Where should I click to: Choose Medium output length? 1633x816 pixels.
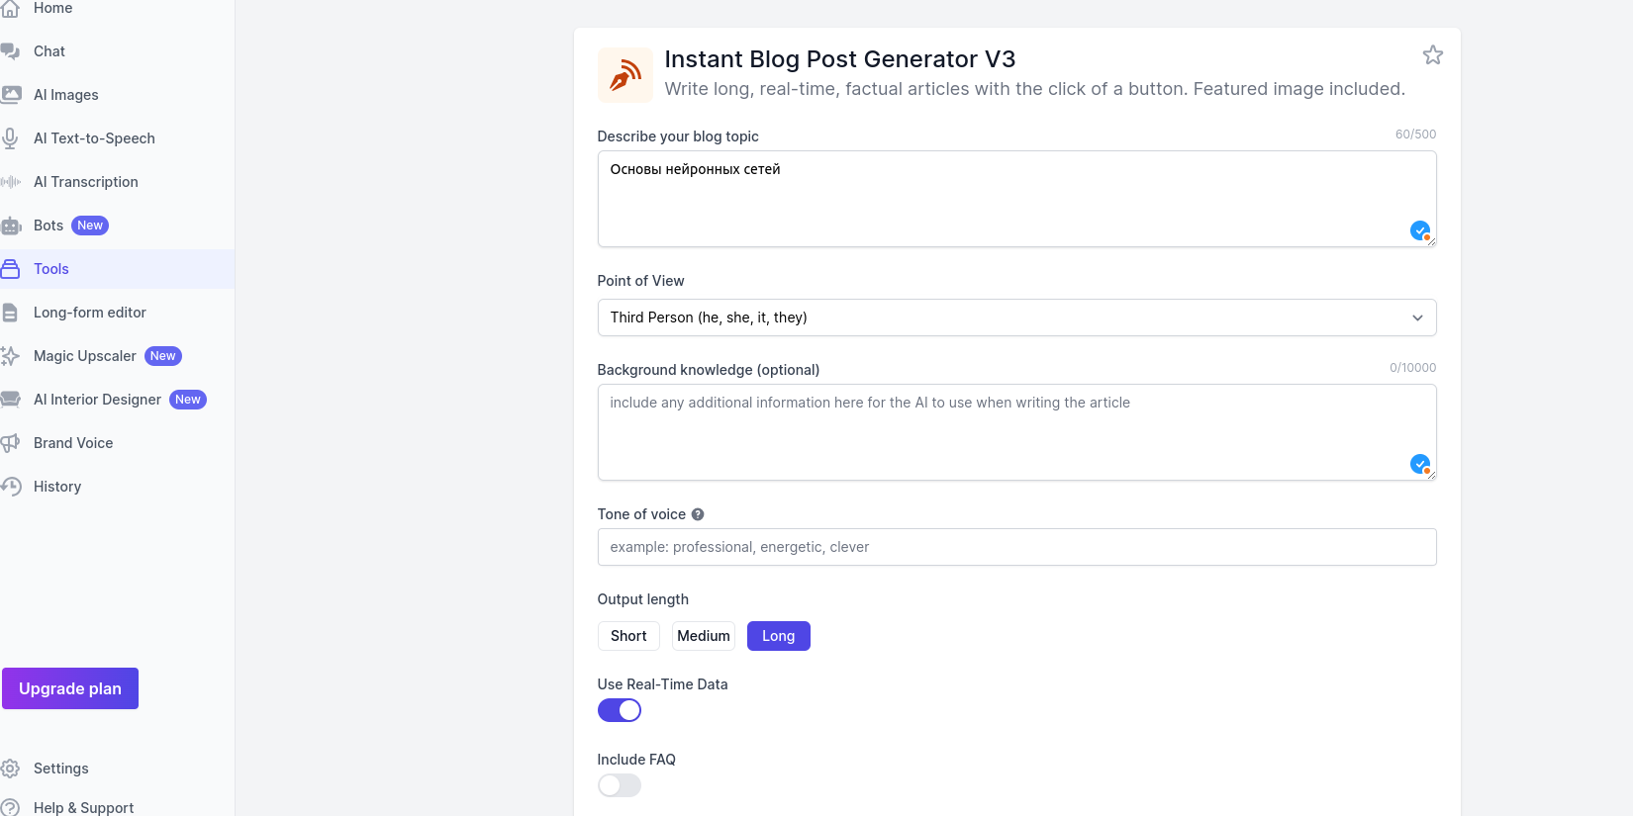coord(704,636)
